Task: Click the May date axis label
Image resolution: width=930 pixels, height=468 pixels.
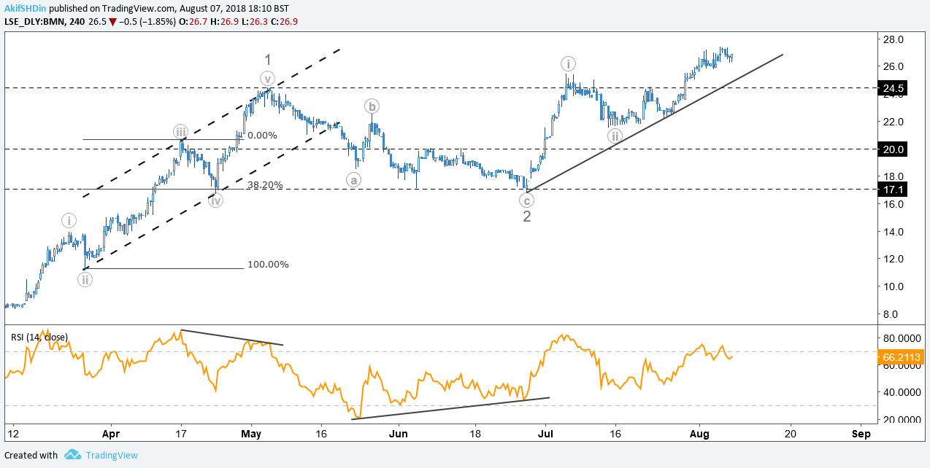Action: pyautogui.click(x=251, y=434)
